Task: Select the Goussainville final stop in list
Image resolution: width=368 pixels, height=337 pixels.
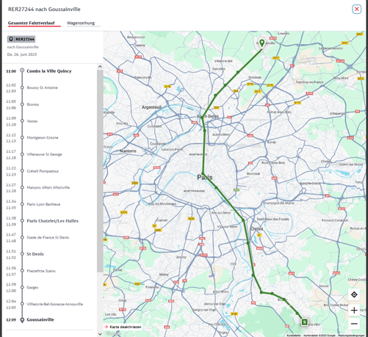Action: point(40,319)
